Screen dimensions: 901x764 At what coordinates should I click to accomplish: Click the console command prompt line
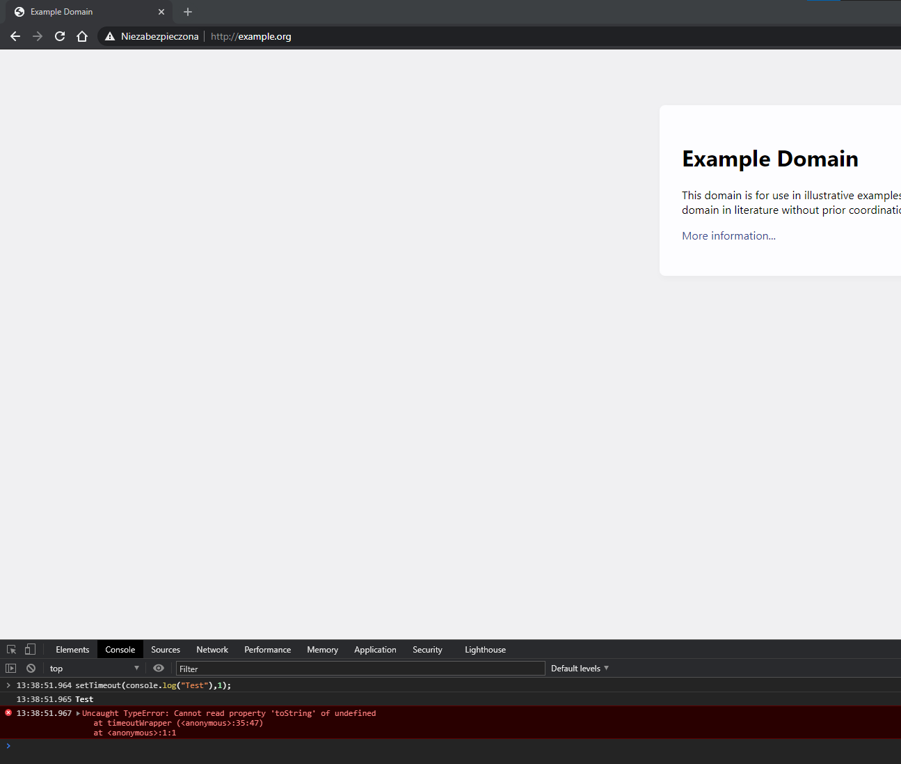pos(278,746)
